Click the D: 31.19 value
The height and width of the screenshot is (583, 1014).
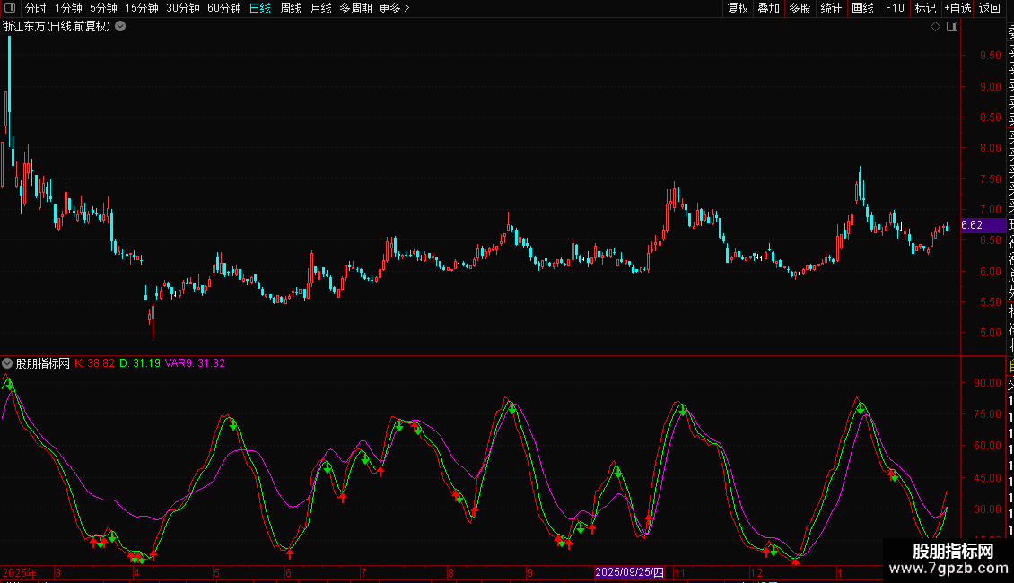point(140,363)
